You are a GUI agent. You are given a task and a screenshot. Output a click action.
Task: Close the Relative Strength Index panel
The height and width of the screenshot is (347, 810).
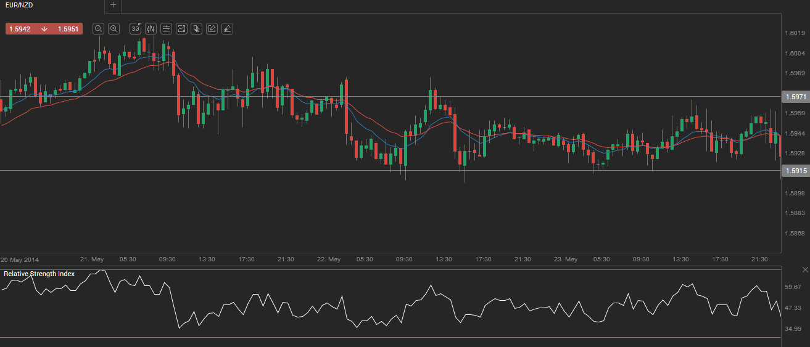coord(804,270)
